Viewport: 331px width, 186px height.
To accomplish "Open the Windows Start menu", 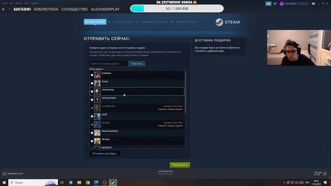I will point(4,182).
